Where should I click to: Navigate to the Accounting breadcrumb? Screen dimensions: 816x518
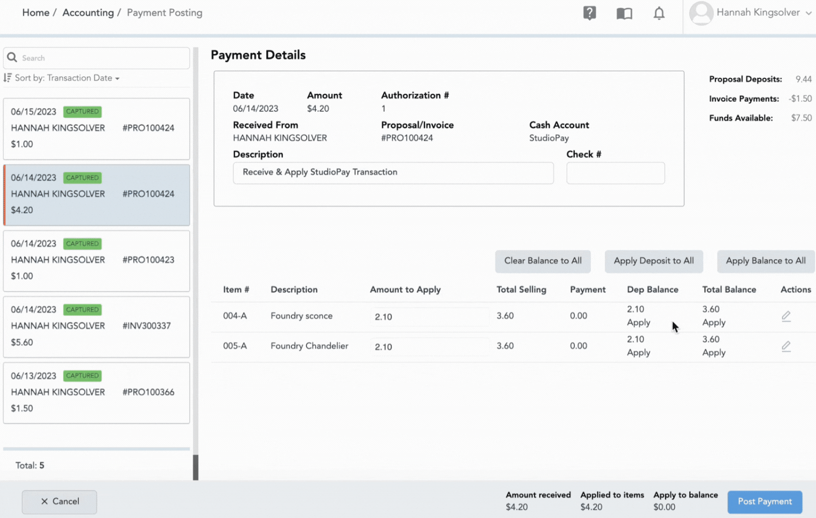tap(88, 13)
